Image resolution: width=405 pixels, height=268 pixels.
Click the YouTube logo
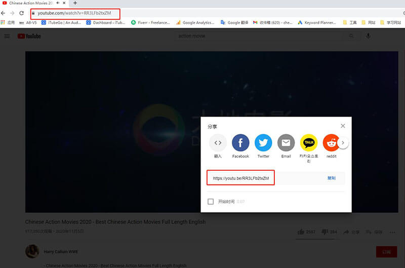pyautogui.click(x=29, y=36)
